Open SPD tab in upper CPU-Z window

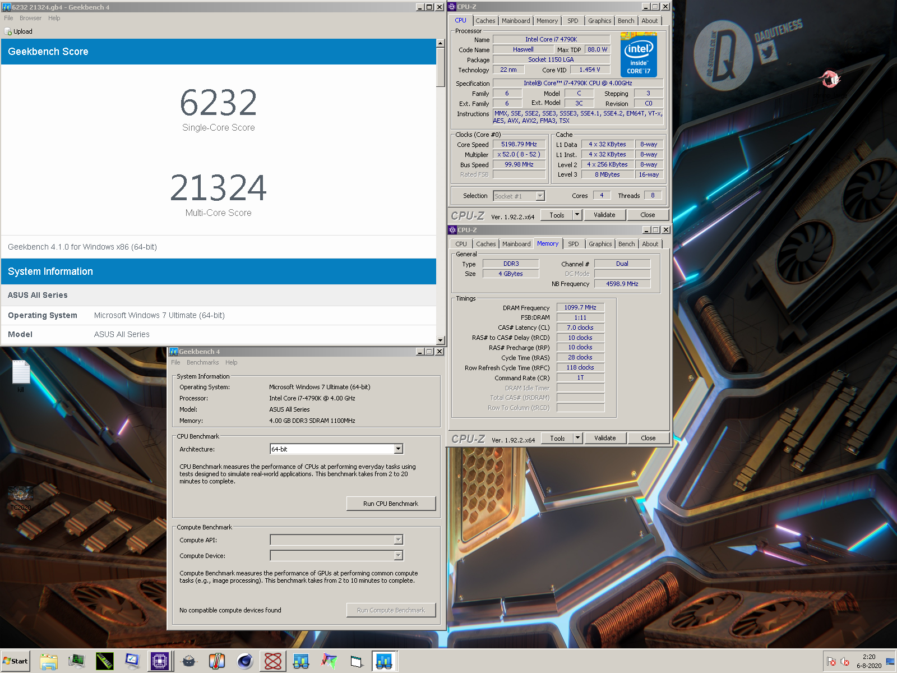[572, 21]
